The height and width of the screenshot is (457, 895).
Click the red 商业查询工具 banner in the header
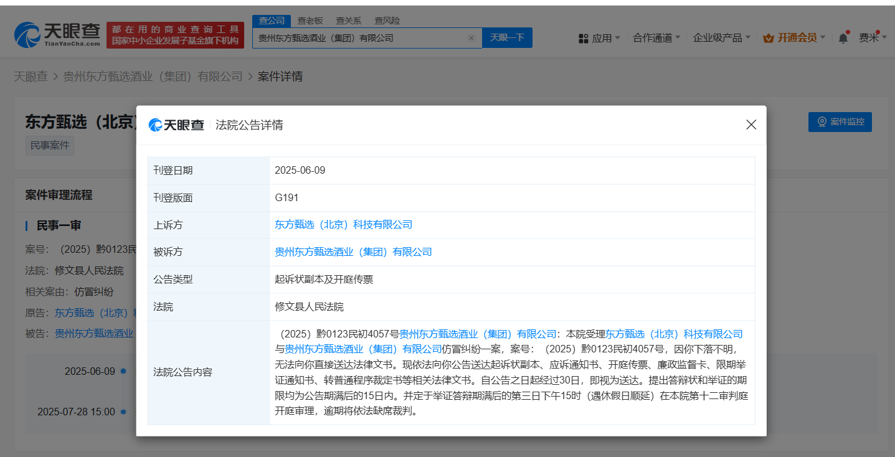point(176,35)
